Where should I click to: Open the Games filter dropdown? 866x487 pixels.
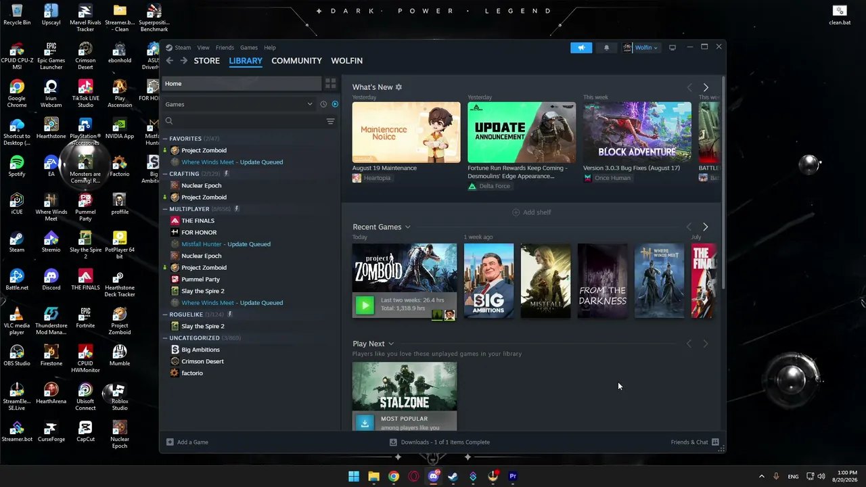(240, 104)
